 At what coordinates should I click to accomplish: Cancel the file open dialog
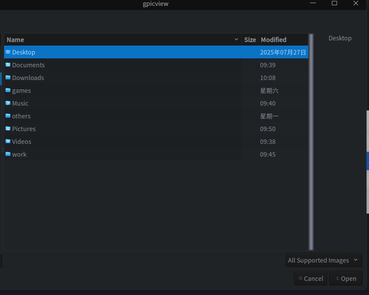click(x=311, y=278)
